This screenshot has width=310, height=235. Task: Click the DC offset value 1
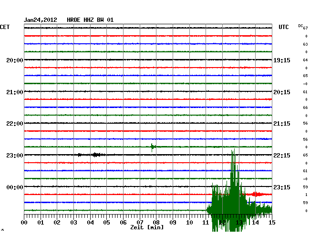tap(307, 195)
